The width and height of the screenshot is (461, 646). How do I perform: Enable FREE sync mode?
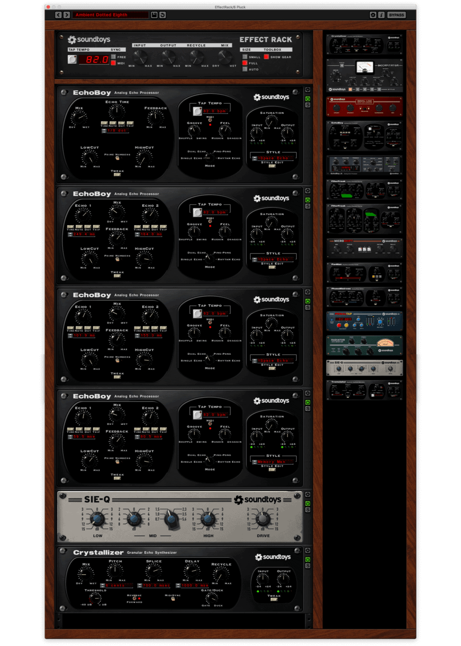point(113,57)
